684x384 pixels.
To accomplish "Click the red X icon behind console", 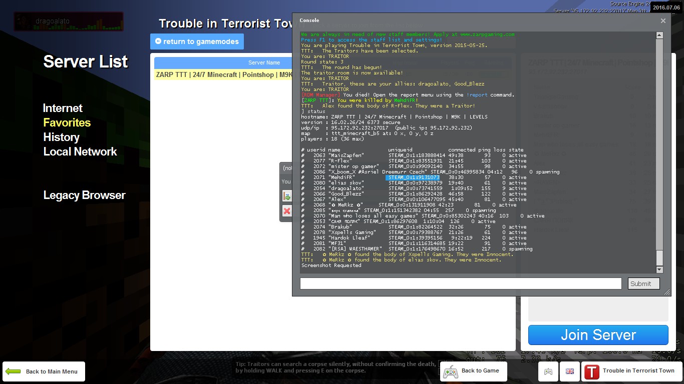I will (287, 211).
